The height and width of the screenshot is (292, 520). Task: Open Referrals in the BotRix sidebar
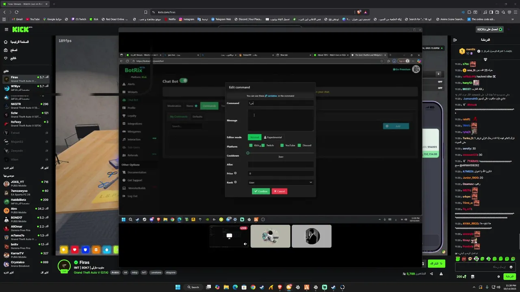(132, 155)
